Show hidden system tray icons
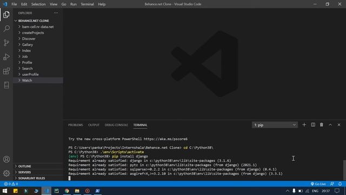 [x=288, y=191]
